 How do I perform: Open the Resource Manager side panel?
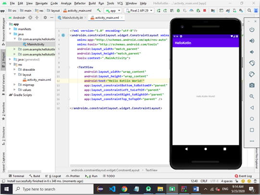[3, 32]
